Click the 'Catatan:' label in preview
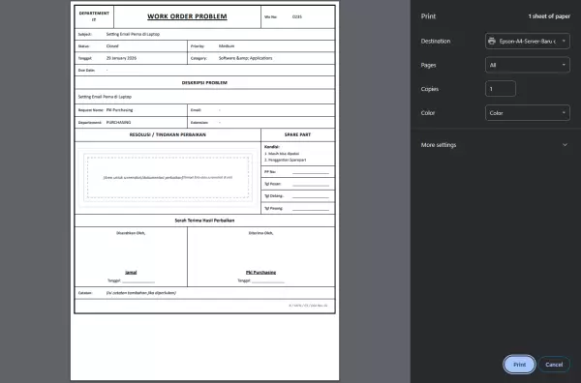Image resolution: width=581 pixels, height=383 pixels. coord(85,293)
